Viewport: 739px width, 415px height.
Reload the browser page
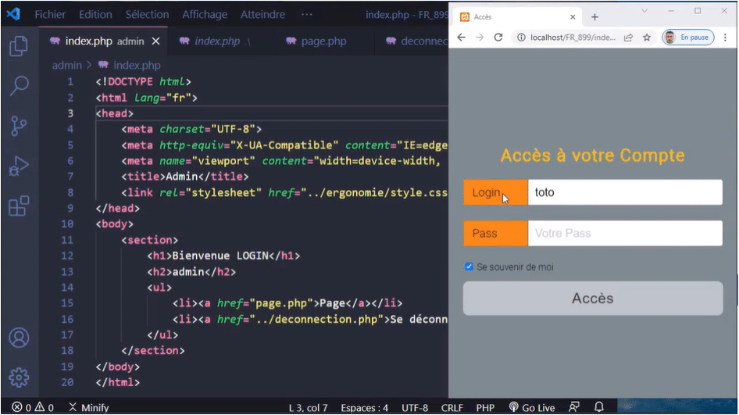pyautogui.click(x=498, y=38)
